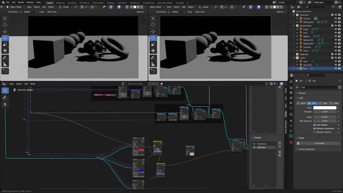The image size is (343, 193).
Task: Click the Blender logo icon
Action: [x=3, y=2]
